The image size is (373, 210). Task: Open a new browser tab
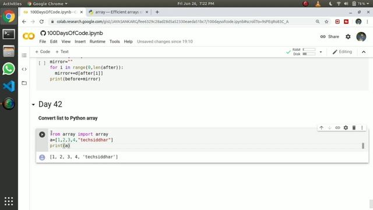tap(157, 12)
